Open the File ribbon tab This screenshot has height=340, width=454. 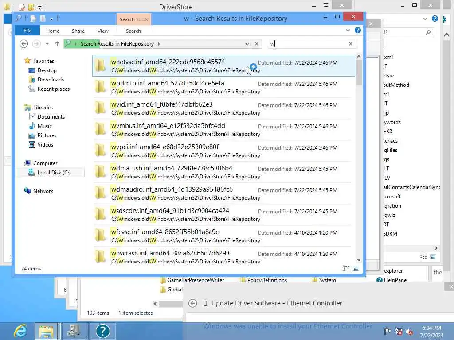click(27, 31)
